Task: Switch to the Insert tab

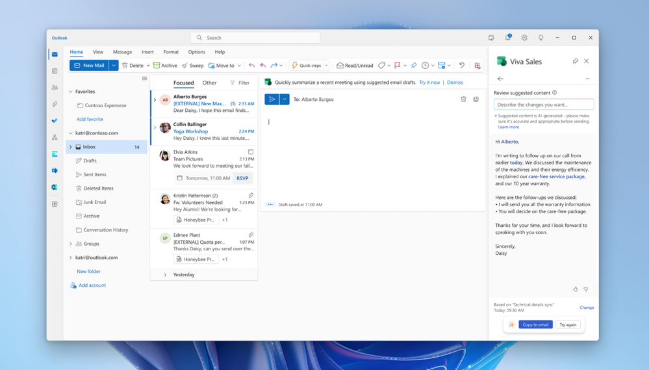Action: [x=147, y=52]
